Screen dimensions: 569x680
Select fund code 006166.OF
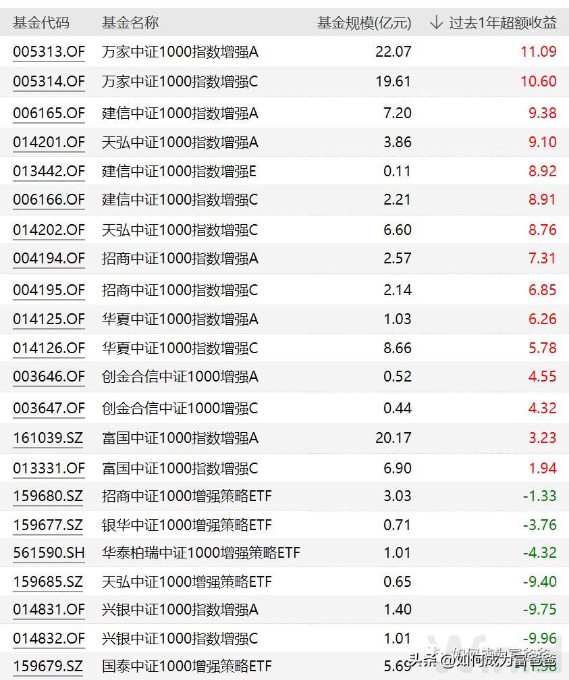click(49, 199)
